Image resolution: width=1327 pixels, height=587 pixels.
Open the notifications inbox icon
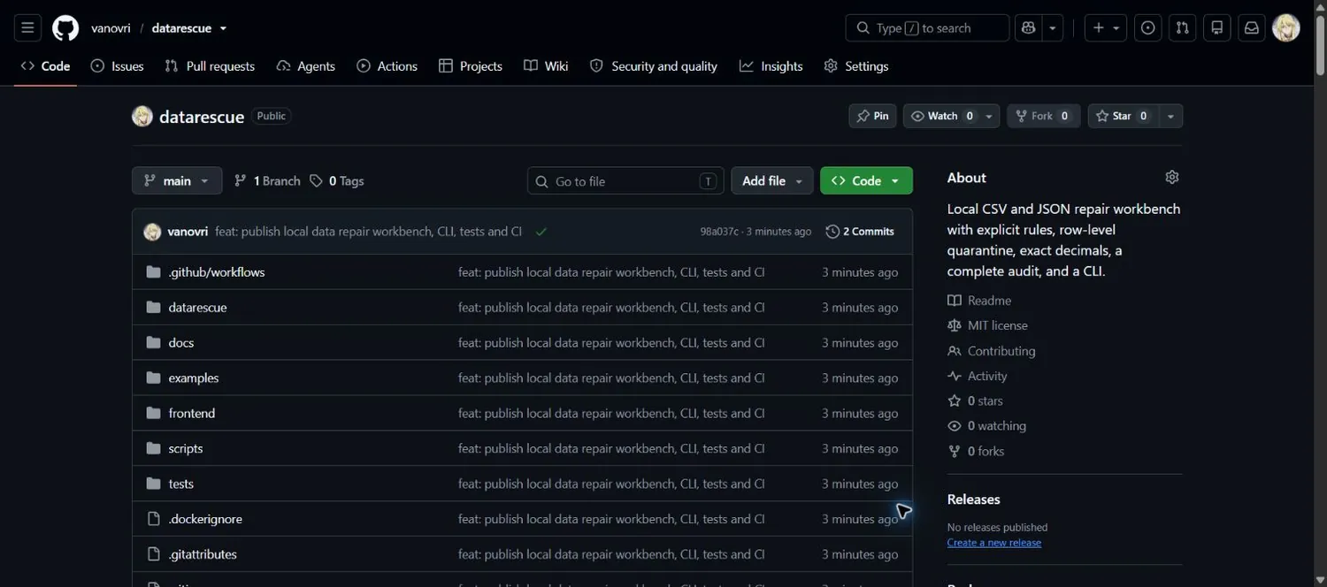point(1252,28)
